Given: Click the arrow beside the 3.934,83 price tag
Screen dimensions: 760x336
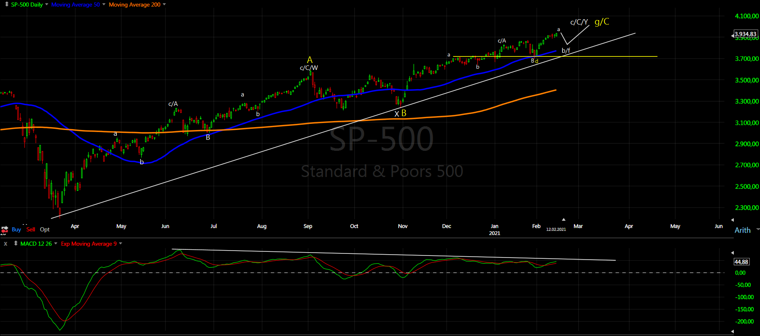Looking at the screenshot, I should (733, 36).
